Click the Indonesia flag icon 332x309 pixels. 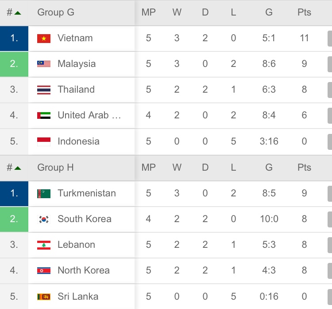point(44,142)
